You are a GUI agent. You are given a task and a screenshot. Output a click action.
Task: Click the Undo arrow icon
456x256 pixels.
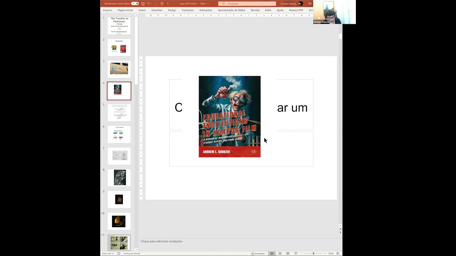point(148,4)
